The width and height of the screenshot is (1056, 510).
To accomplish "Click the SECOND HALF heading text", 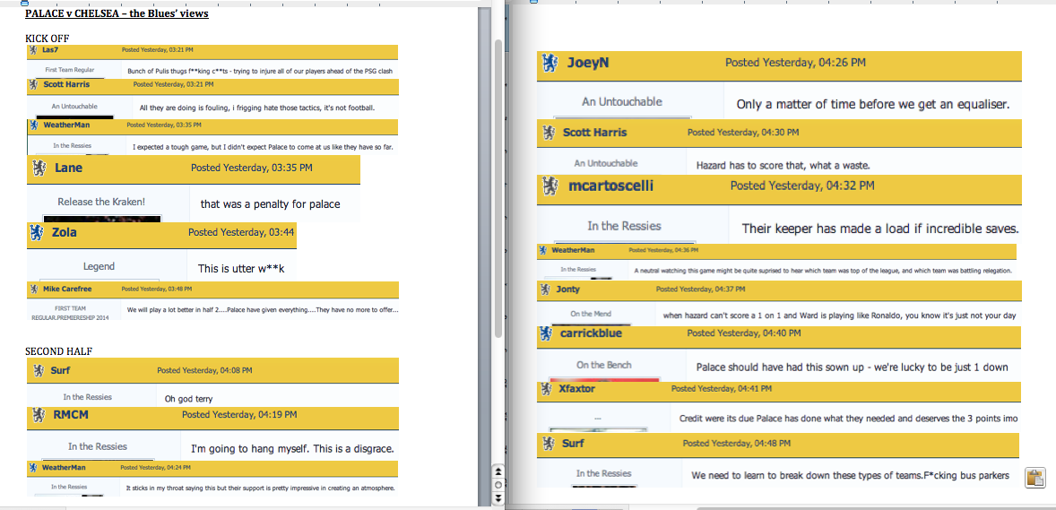I will pyautogui.click(x=59, y=351).
